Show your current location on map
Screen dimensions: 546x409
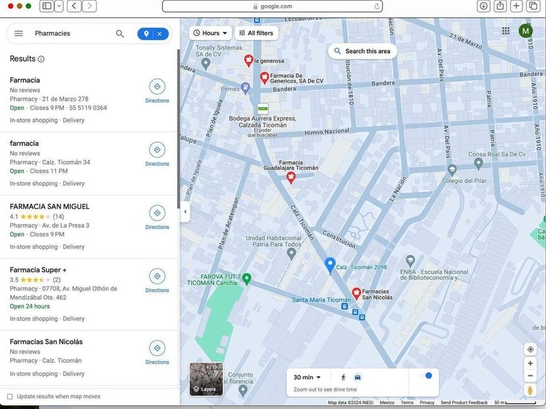530,349
